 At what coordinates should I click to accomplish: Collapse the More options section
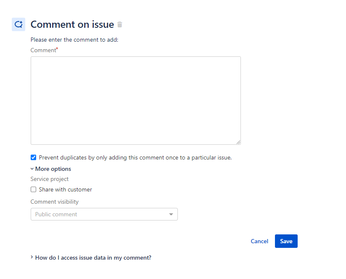pos(53,169)
